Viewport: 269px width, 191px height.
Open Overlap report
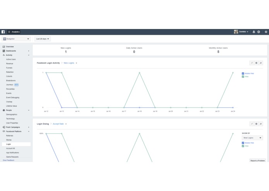coord(9,102)
